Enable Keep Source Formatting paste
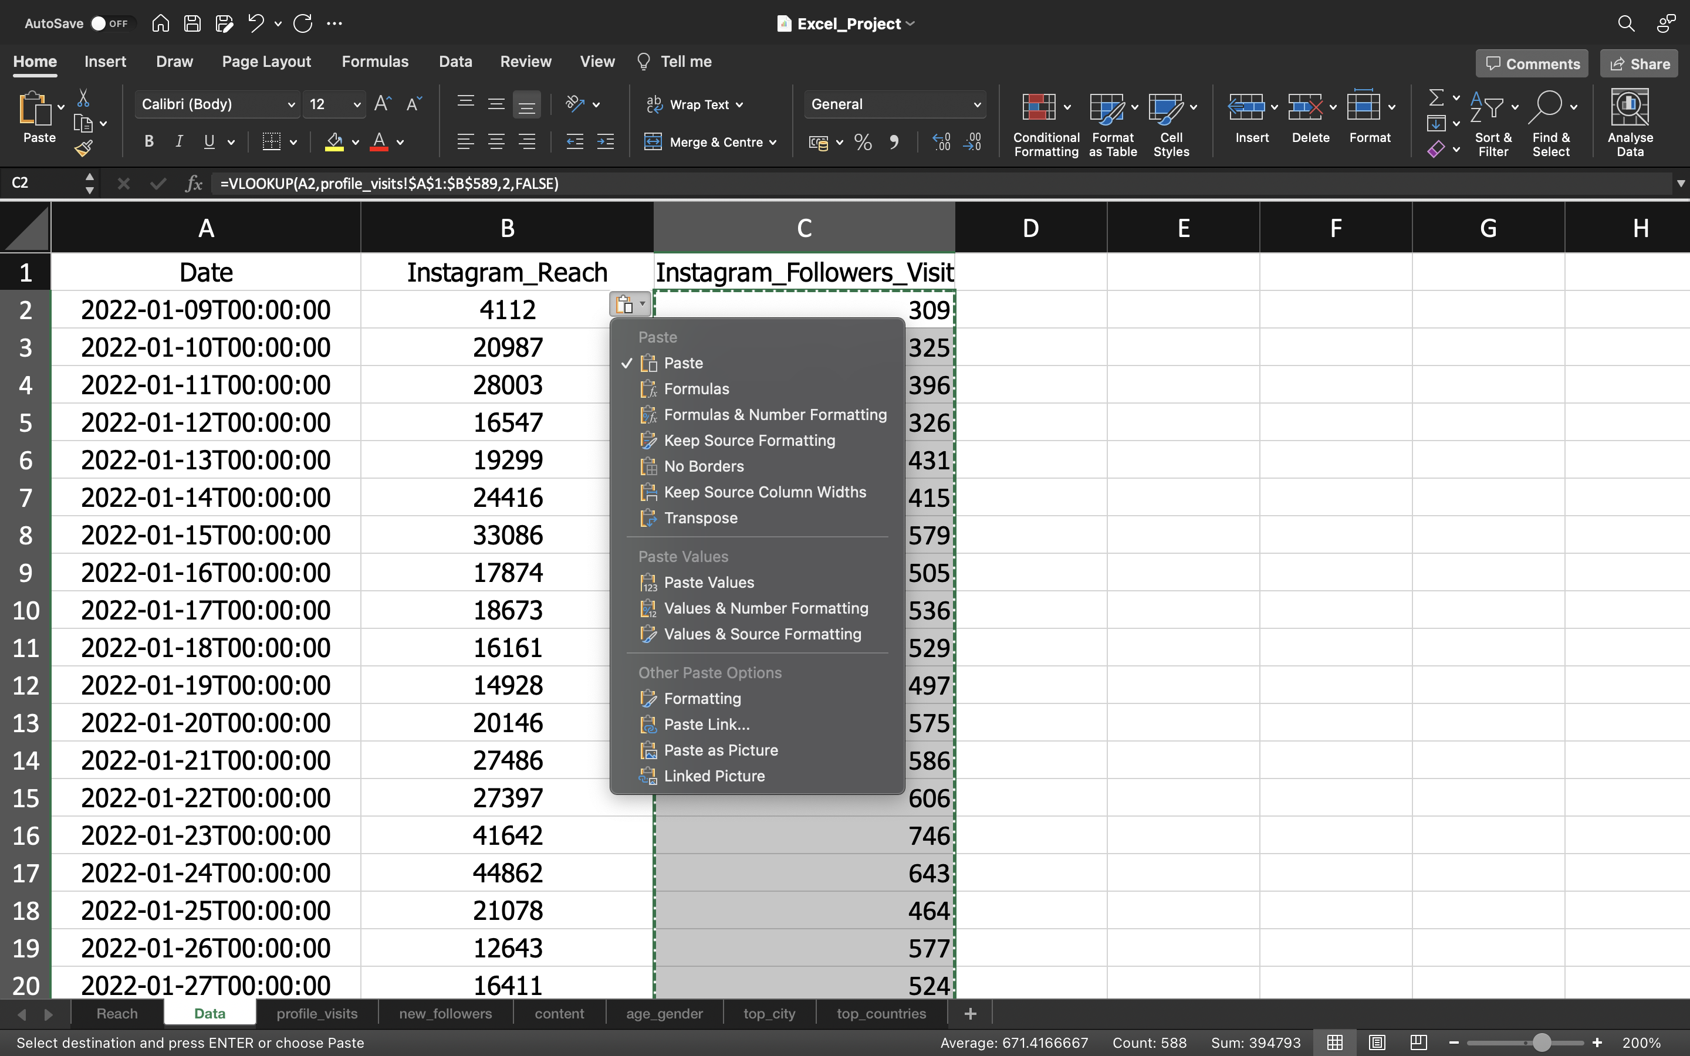 [x=748, y=441]
